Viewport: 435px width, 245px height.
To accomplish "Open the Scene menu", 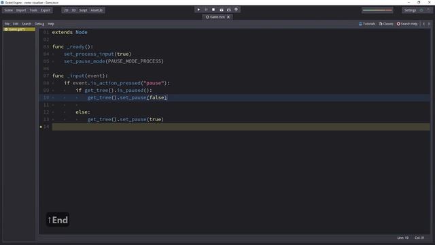I will tap(8, 10).
